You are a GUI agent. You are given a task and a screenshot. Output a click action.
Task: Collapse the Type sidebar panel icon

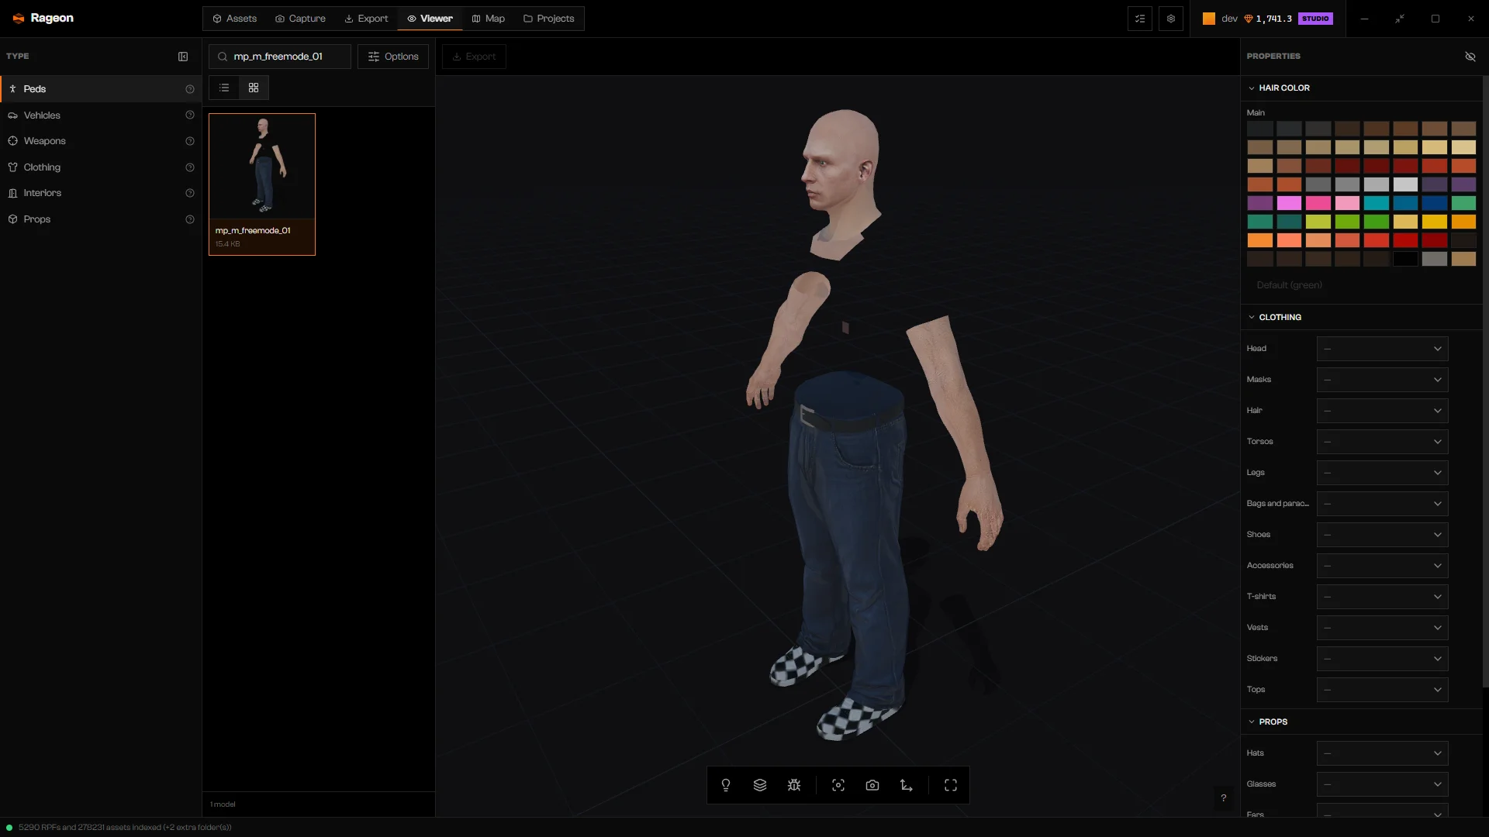(183, 57)
